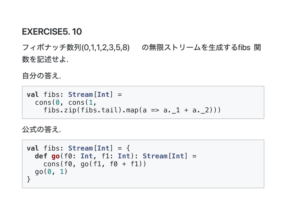This screenshot has width=286, height=214.
Task: Click the EXERCISE5. 10 heading
Action: click(52, 32)
